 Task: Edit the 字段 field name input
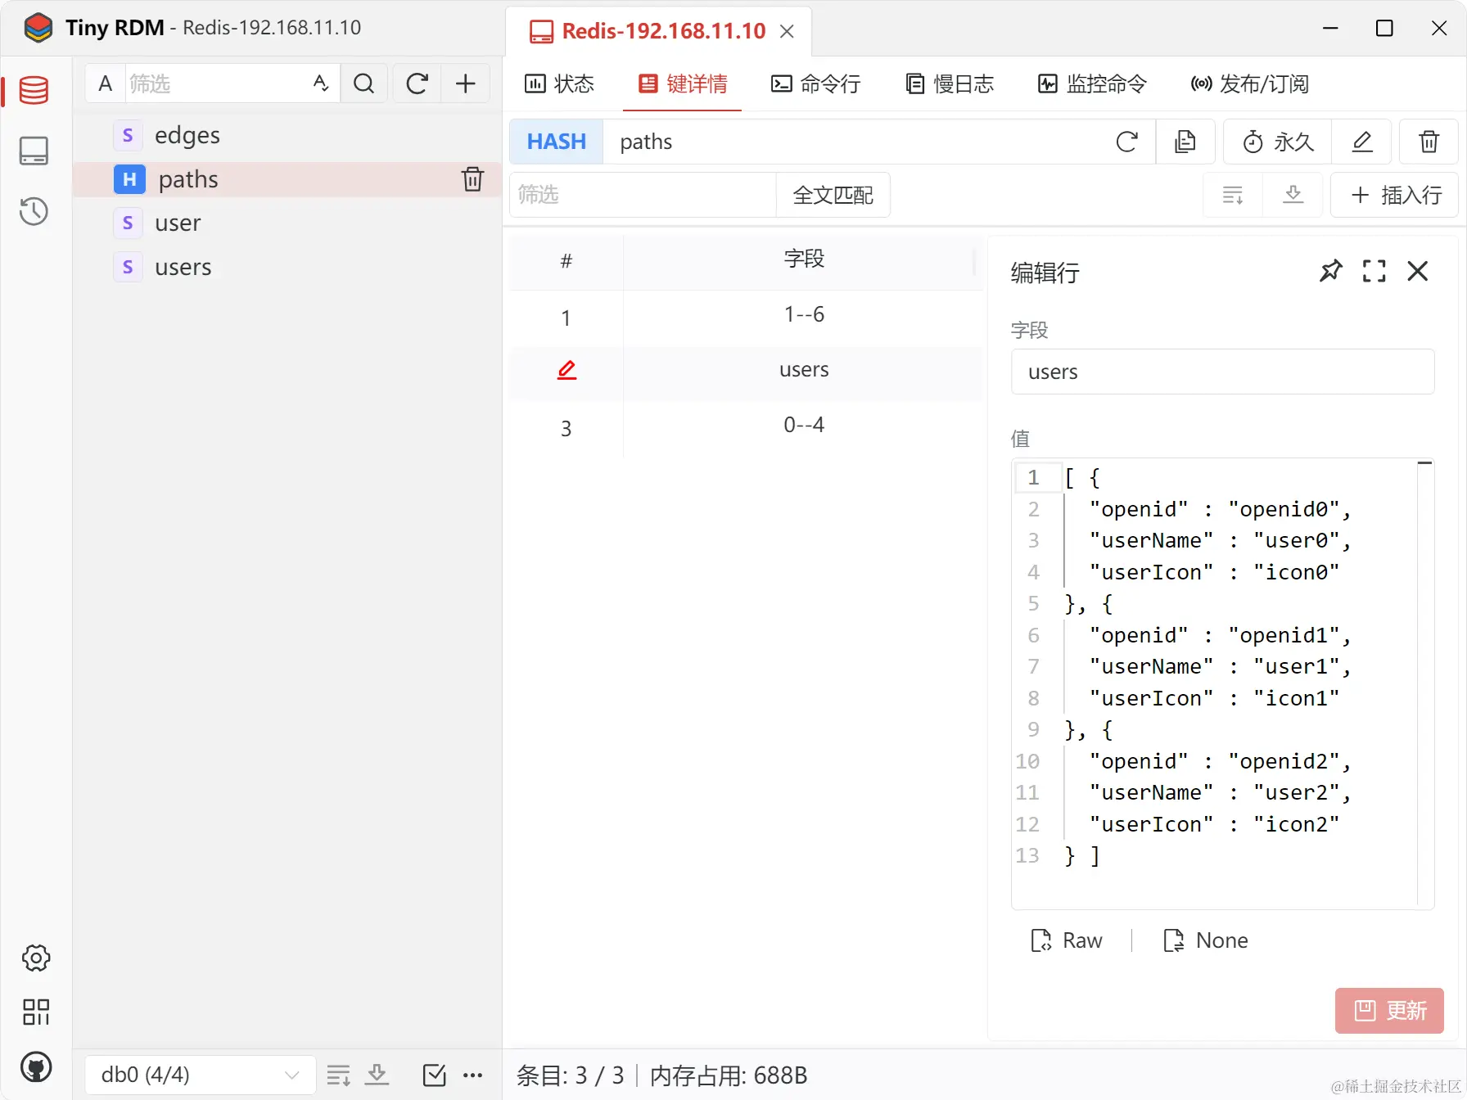tap(1222, 372)
